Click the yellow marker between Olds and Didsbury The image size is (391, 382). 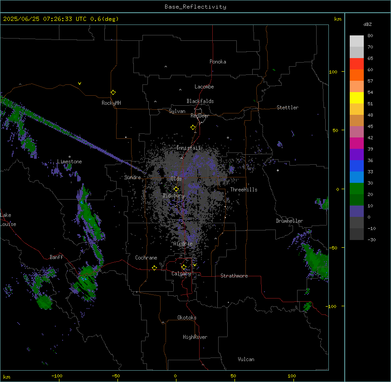tap(176, 189)
